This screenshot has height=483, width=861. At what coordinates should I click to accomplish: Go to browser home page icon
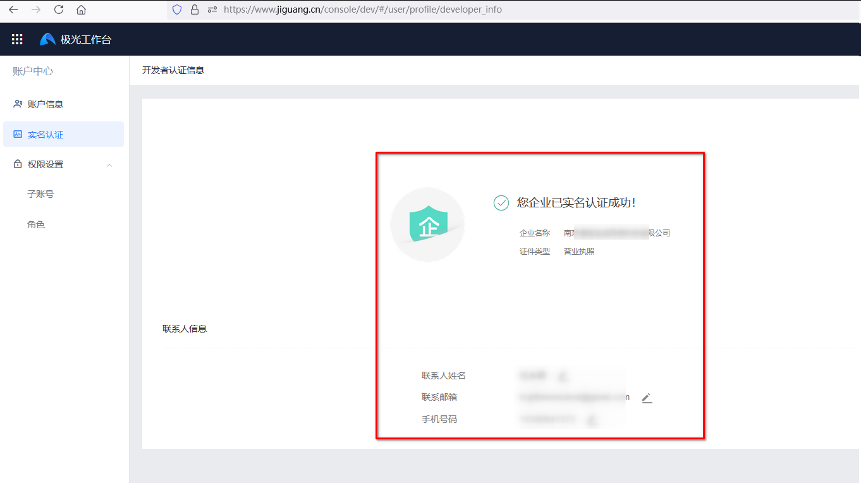point(81,9)
